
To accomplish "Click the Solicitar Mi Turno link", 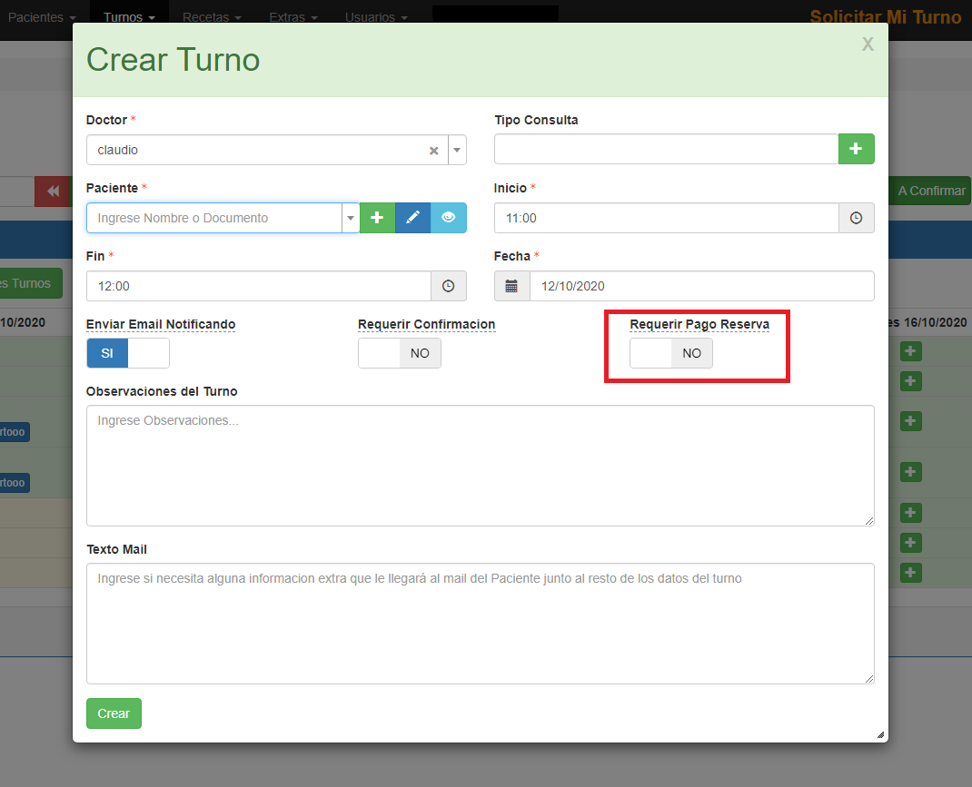I will pyautogui.click(x=885, y=17).
